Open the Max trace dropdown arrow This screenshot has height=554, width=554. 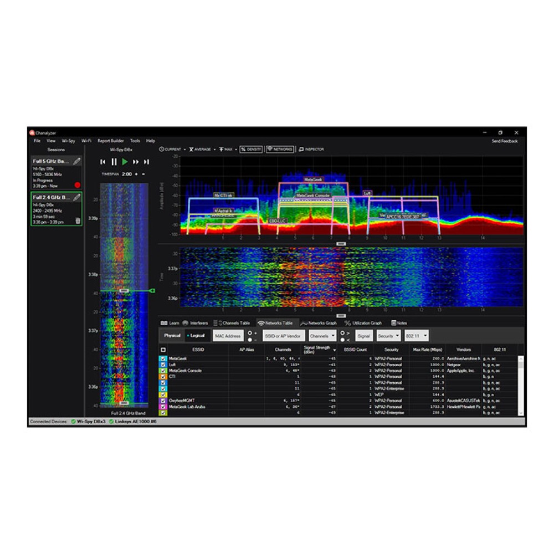(236, 150)
